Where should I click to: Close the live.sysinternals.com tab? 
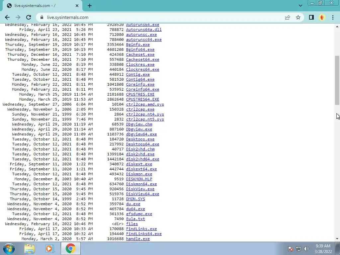click(x=77, y=6)
